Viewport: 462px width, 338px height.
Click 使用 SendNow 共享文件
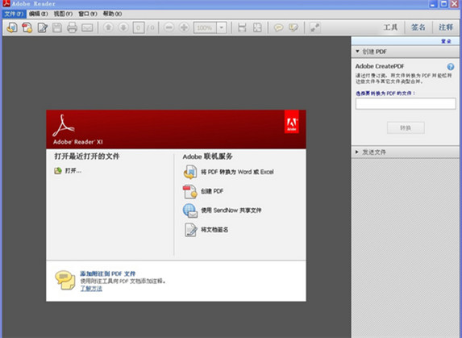pos(231,210)
